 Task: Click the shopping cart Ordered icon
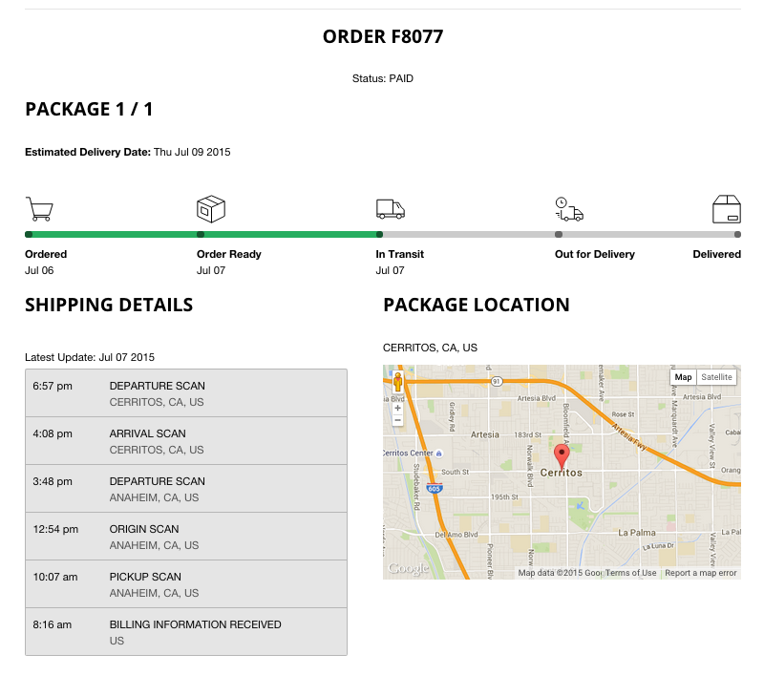pyautogui.click(x=38, y=209)
